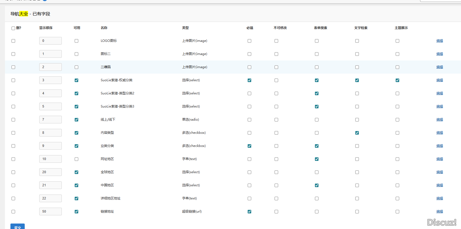Uncheck 表单搜索 for SuoLie索猎-类型分类2
The height and width of the screenshot is (229, 461).
coord(317,93)
